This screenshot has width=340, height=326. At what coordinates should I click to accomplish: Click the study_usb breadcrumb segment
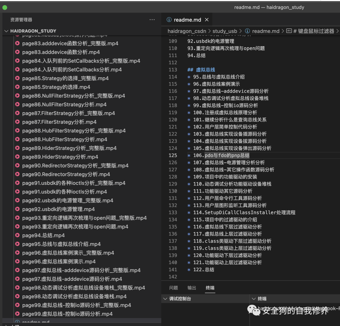[x=224, y=31]
